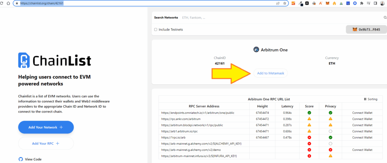
Task: Open the Sorting control in RPC list
Action: coord(370,99)
